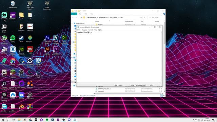Launch the Minecraft Launcher shortcut

[13, 74]
